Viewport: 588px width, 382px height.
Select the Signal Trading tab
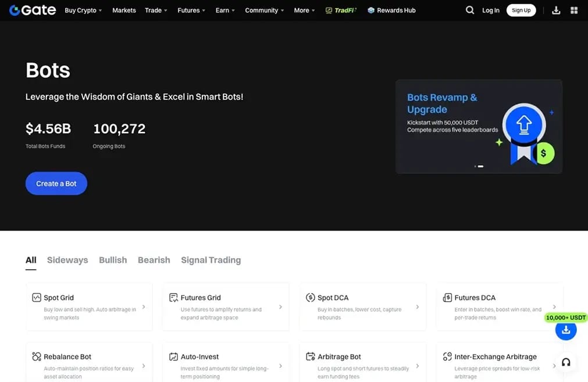click(x=211, y=260)
